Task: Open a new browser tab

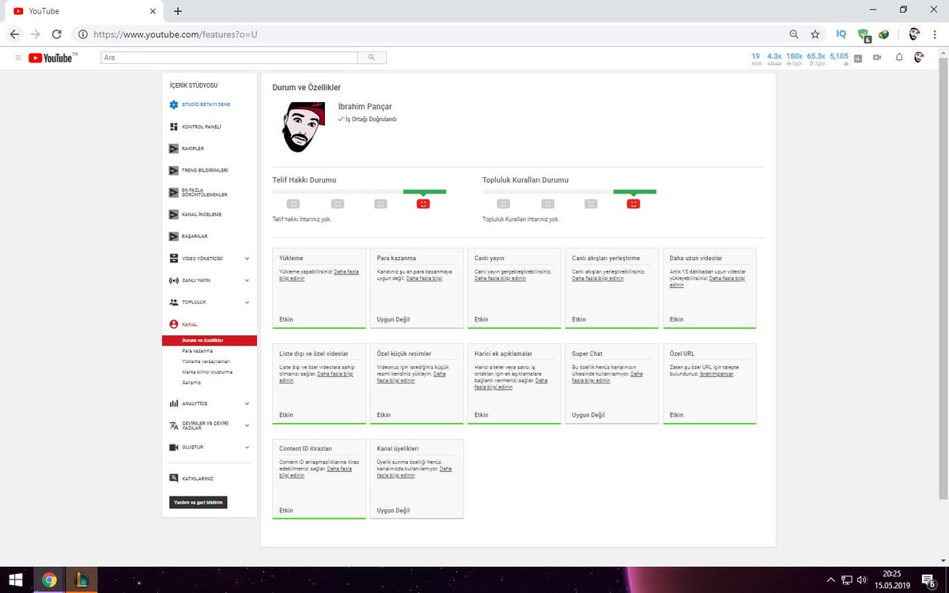Action: [x=178, y=11]
